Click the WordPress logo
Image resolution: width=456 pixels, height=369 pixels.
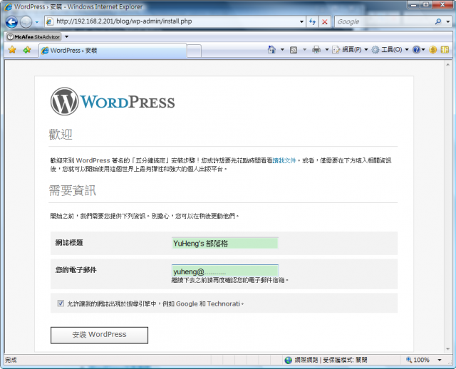[113, 101]
